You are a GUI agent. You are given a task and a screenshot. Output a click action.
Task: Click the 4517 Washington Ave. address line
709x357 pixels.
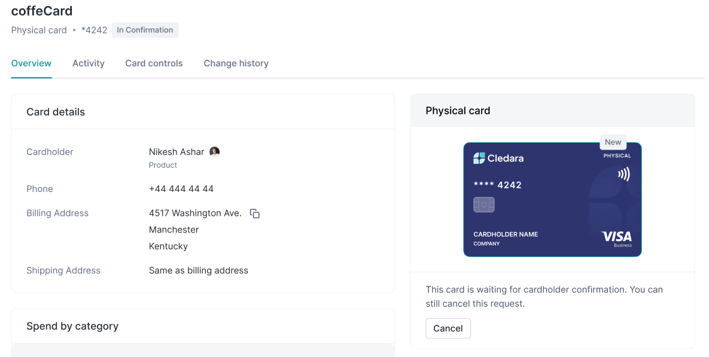tap(195, 213)
